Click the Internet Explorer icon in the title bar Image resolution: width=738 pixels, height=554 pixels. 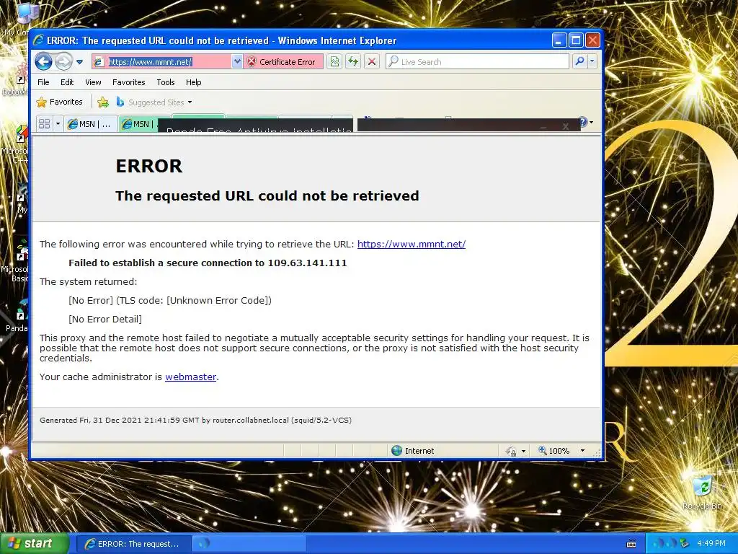click(x=39, y=40)
